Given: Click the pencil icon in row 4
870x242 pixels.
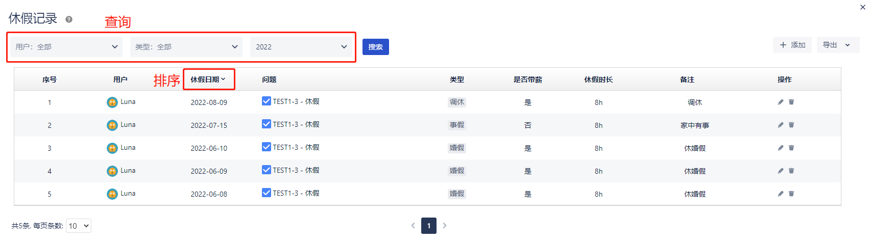Looking at the screenshot, I should coord(781,171).
